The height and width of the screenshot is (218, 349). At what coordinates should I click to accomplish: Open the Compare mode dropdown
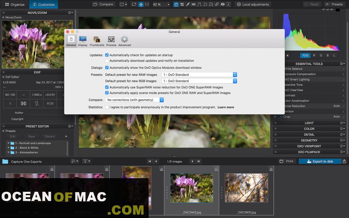(135, 100)
